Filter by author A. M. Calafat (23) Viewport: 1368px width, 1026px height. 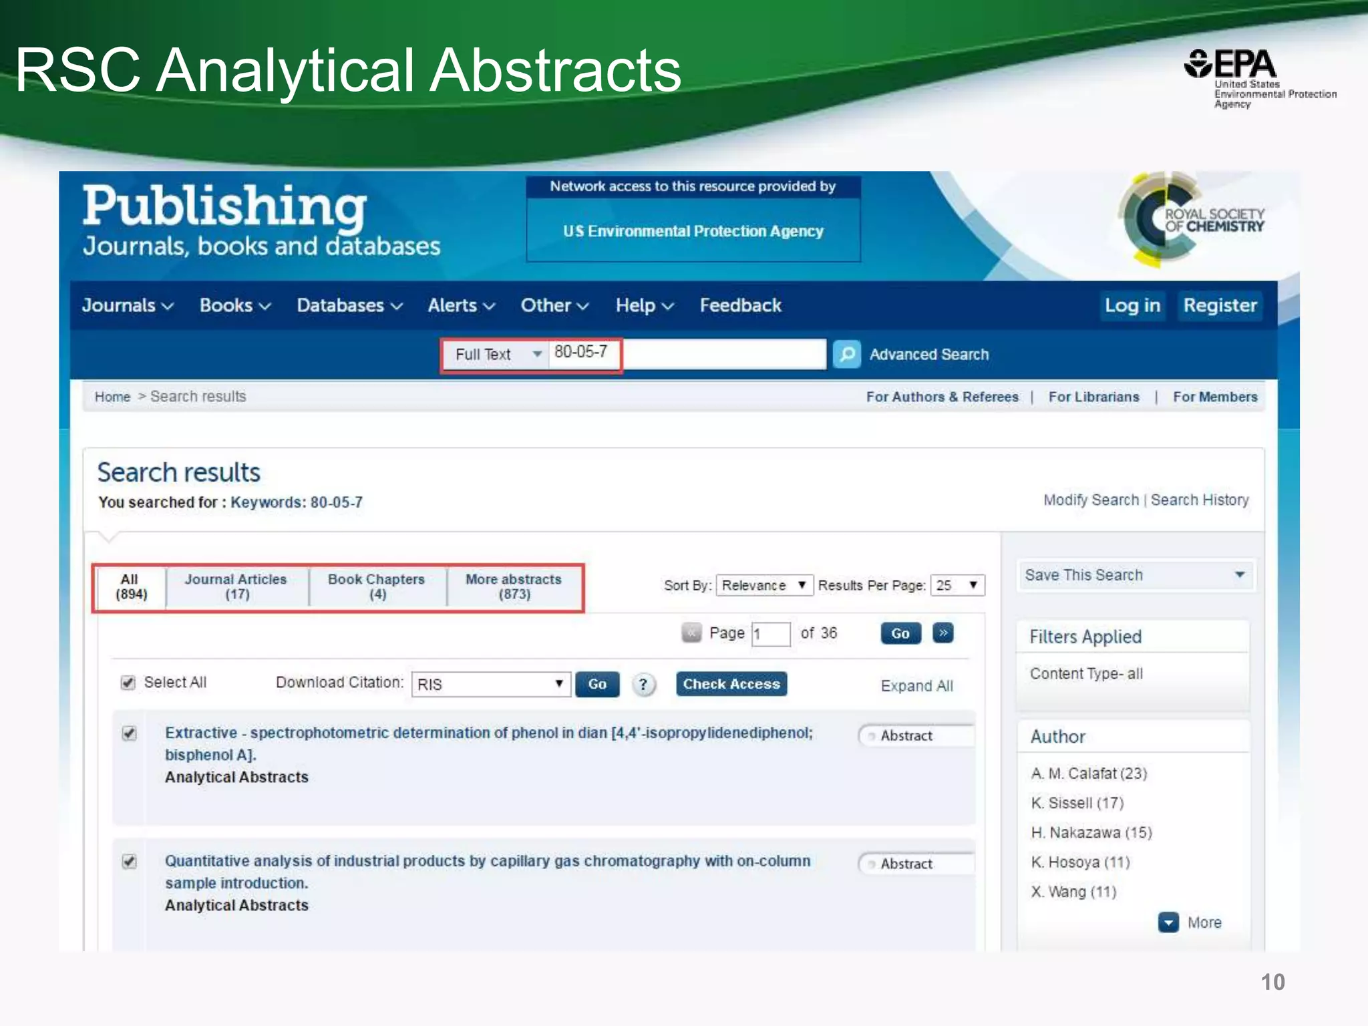coord(1089,774)
